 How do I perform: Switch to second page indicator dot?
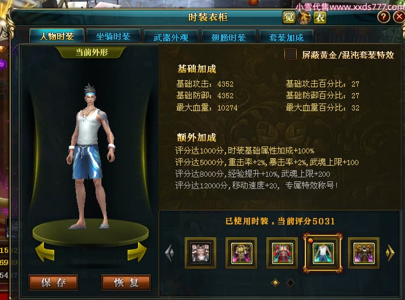pyautogui.click(x=290, y=283)
